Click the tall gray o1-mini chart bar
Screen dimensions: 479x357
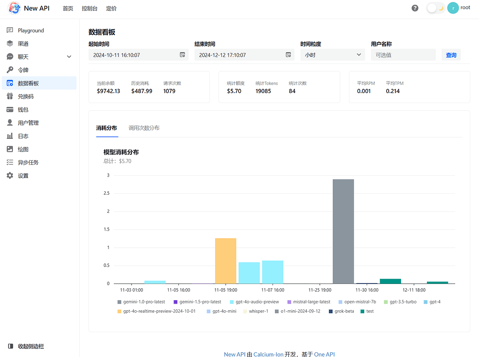click(343, 231)
